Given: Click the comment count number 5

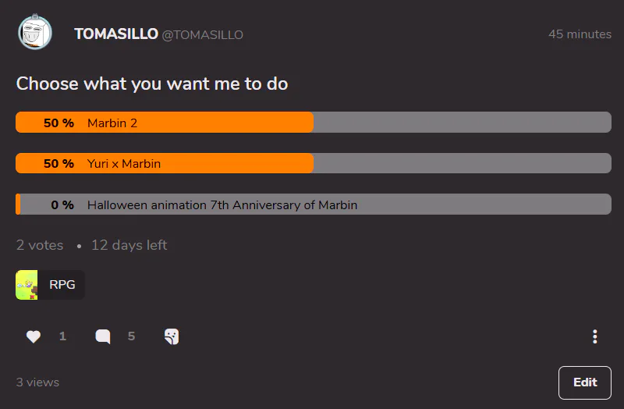Looking at the screenshot, I should pos(131,336).
